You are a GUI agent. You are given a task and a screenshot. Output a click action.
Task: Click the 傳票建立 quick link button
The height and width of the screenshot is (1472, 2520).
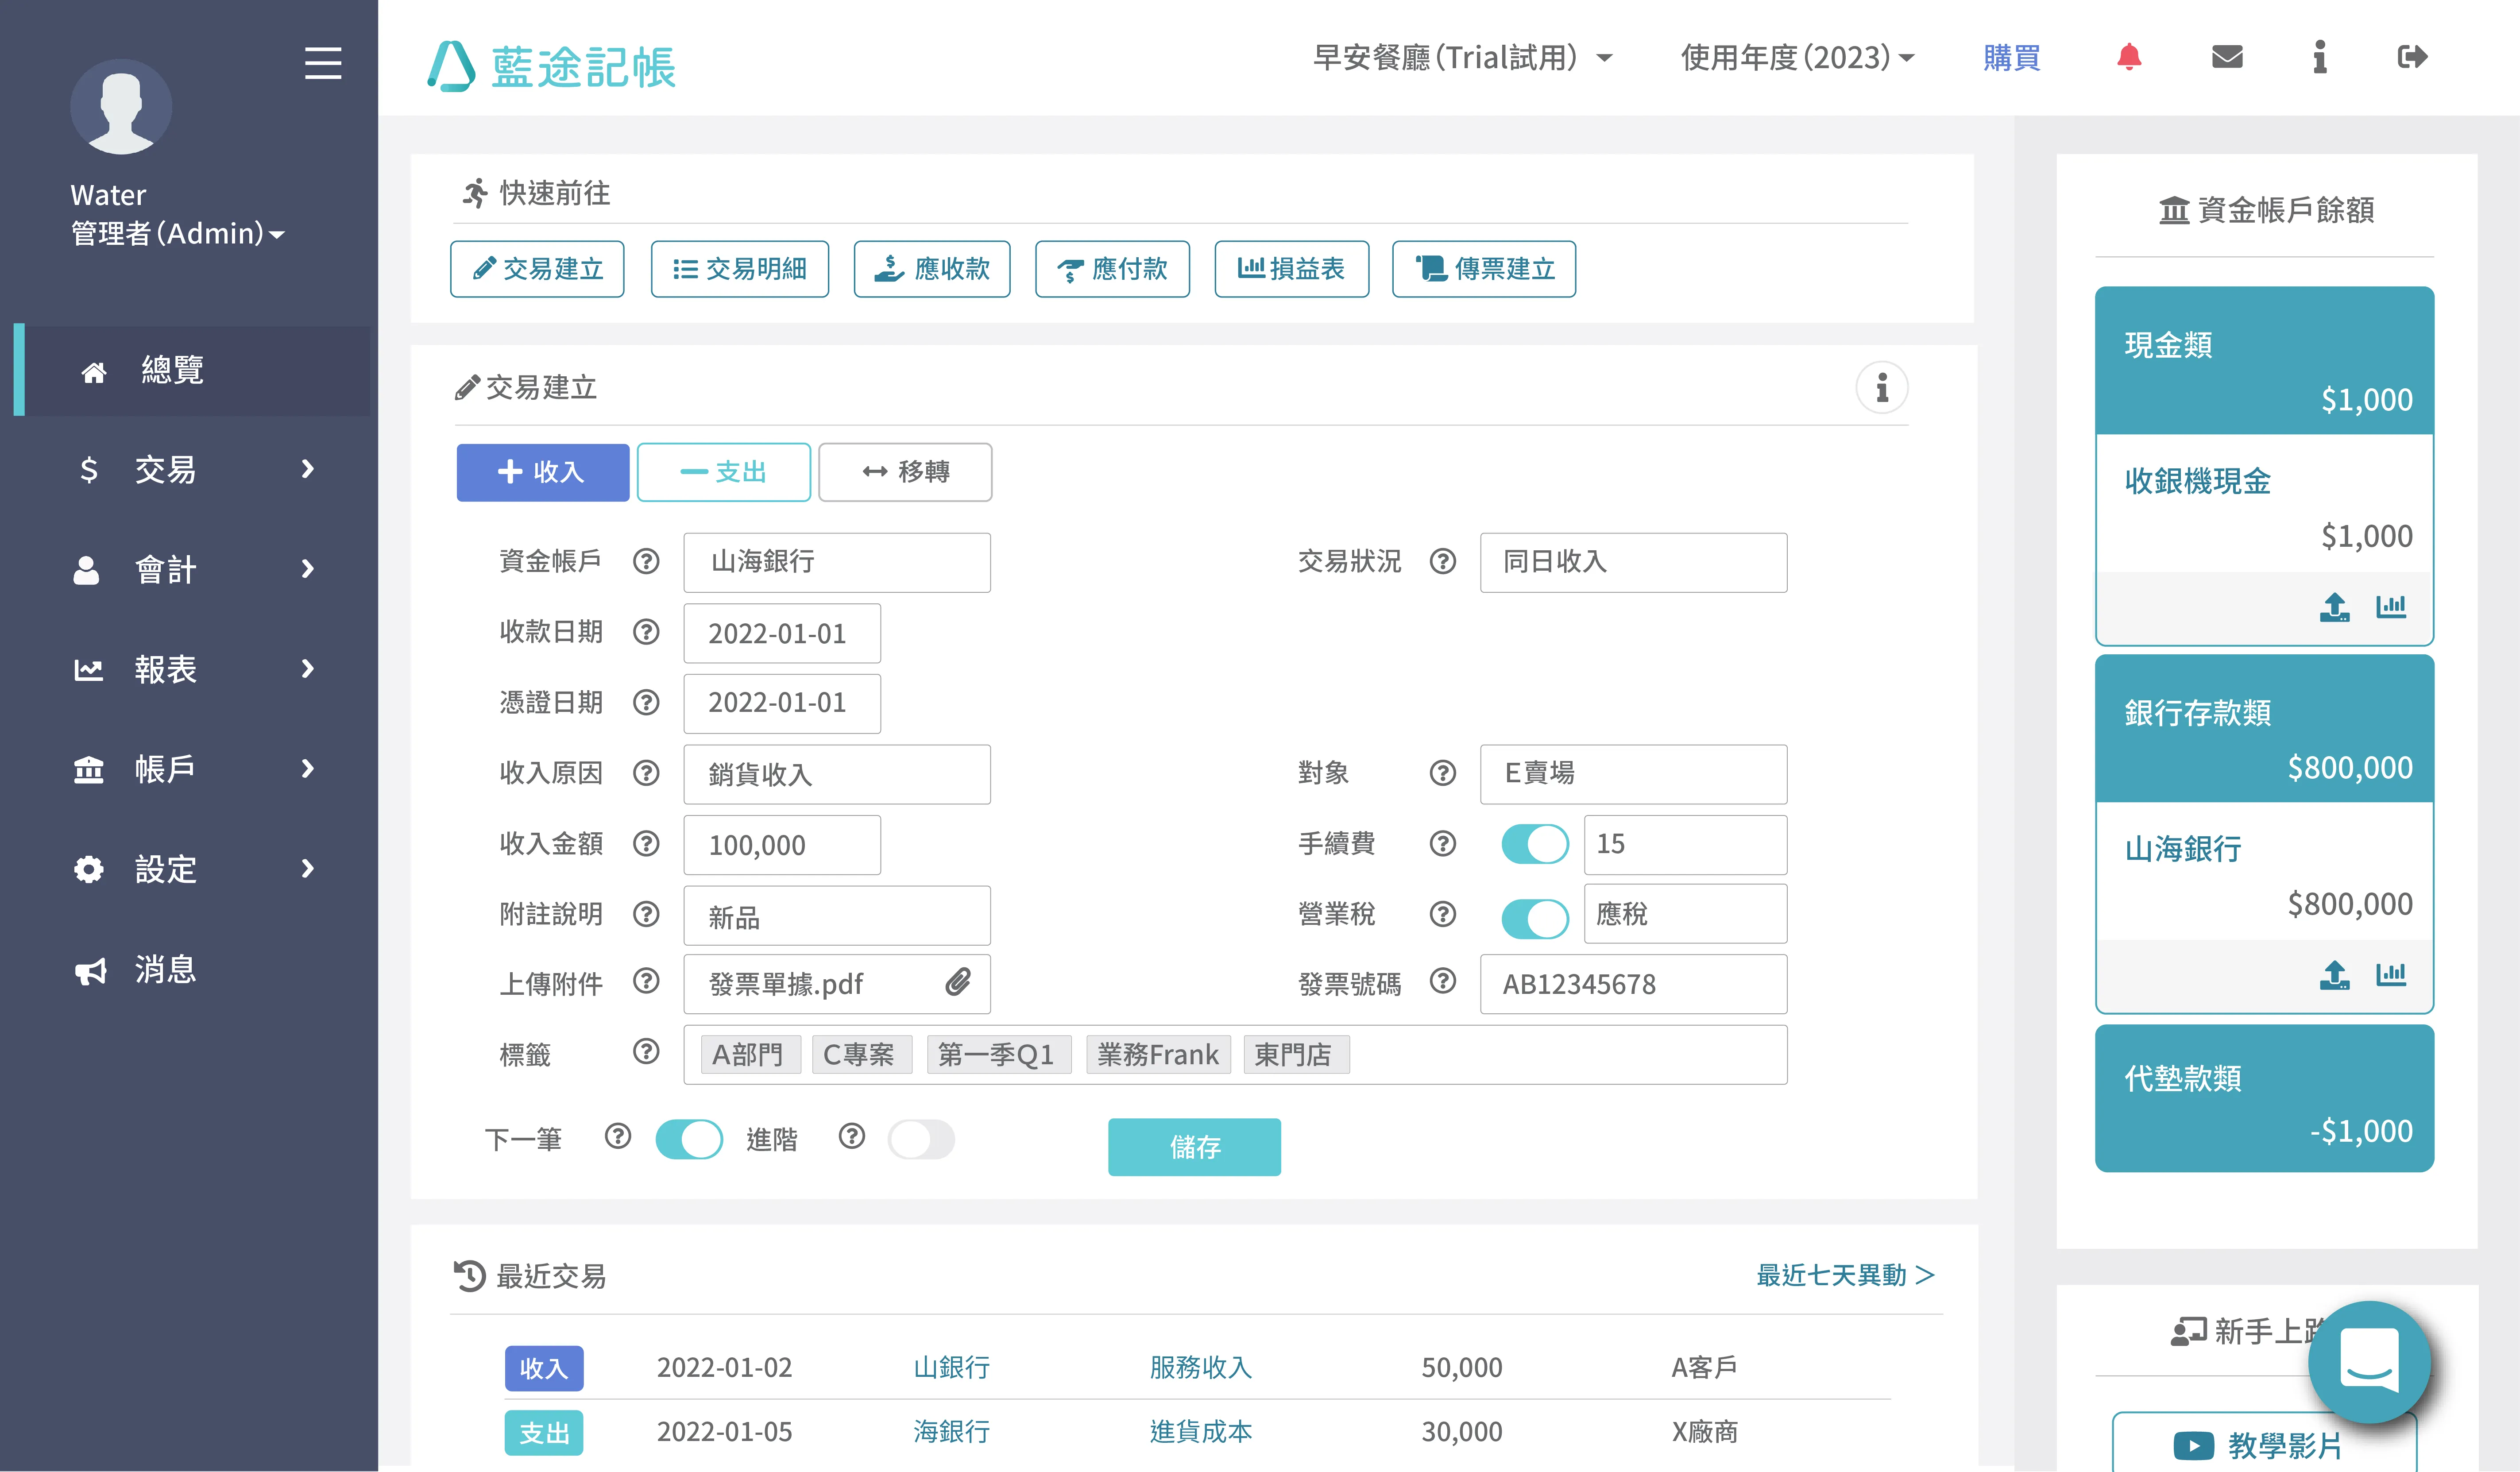pos(1484,269)
